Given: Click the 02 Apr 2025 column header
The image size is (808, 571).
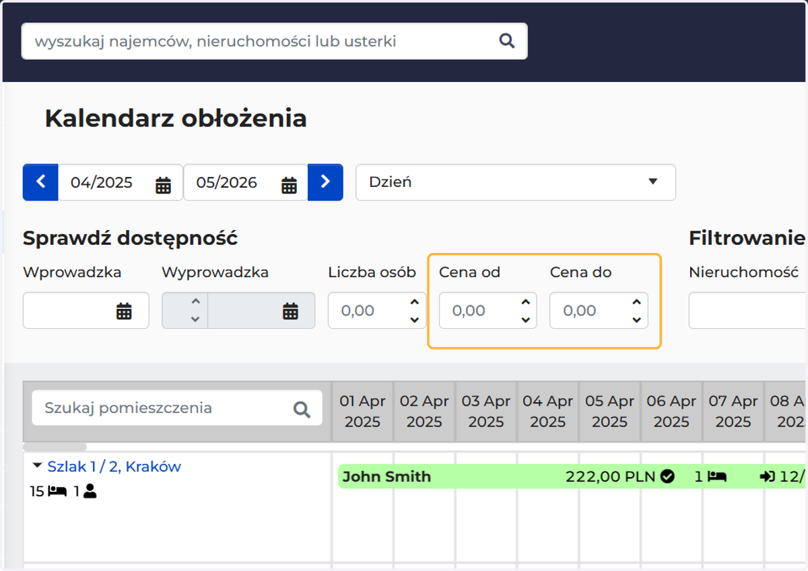Looking at the screenshot, I should [x=424, y=412].
